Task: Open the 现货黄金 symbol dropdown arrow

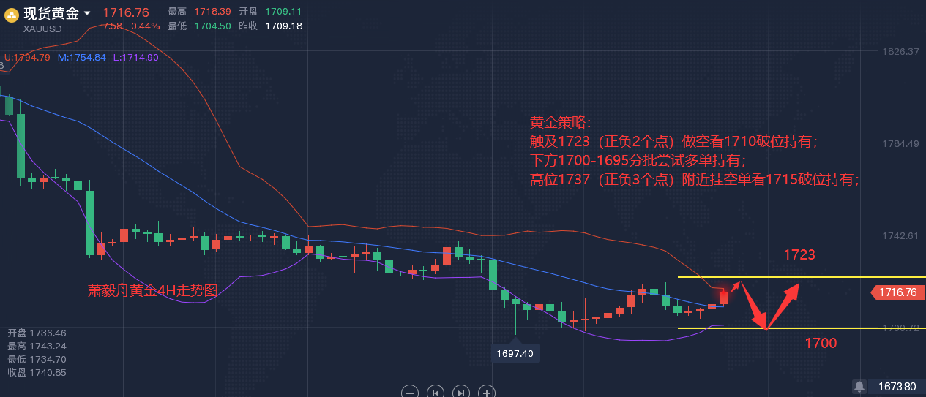Action: tap(88, 13)
